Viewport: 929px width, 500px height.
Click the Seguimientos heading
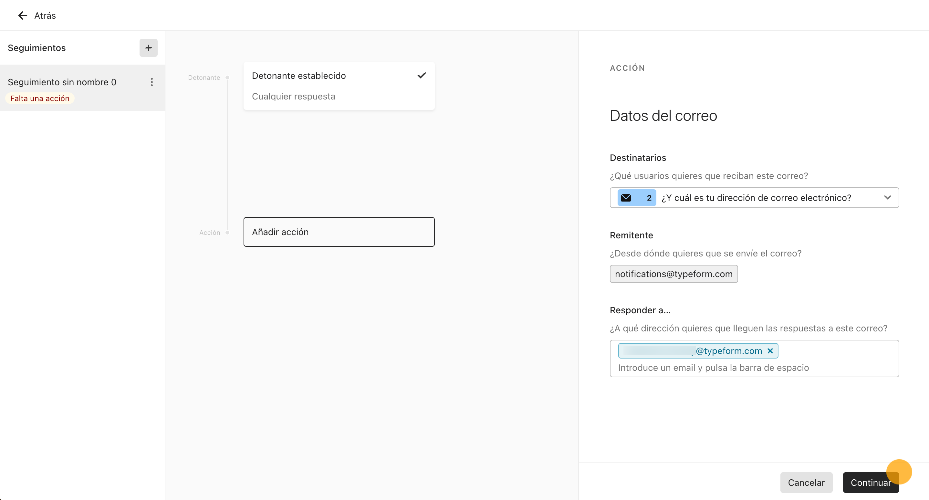pos(37,48)
